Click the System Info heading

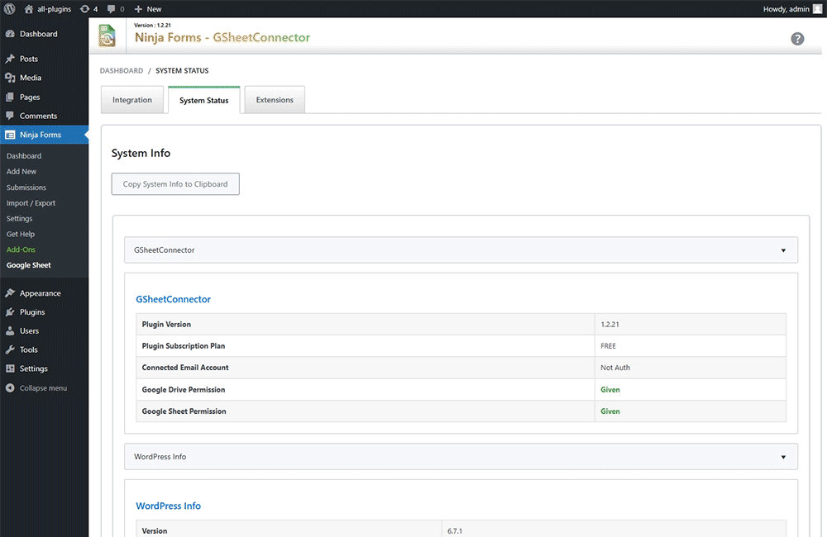(x=141, y=153)
